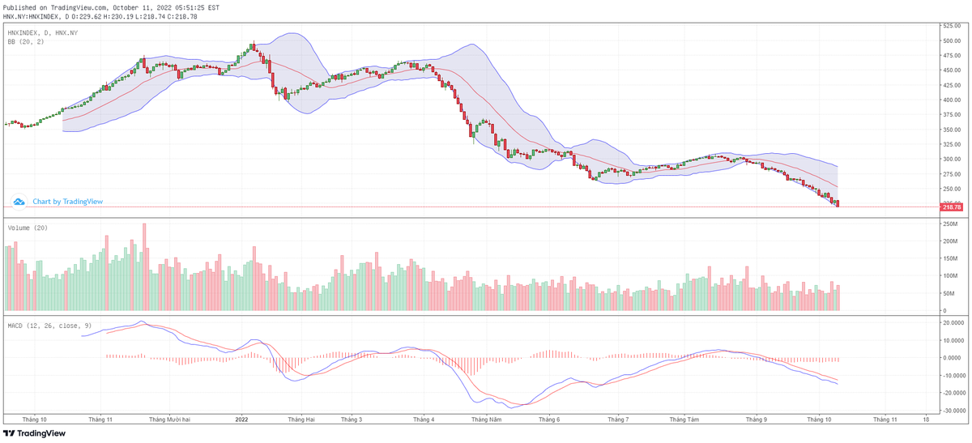Click the blue cloud icon on chart
This screenshot has width=972, height=443.
pyautogui.click(x=20, y=202)
